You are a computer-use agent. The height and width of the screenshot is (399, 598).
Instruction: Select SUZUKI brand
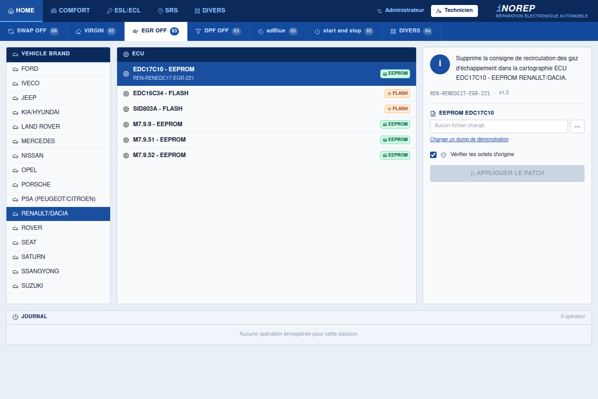58,286
